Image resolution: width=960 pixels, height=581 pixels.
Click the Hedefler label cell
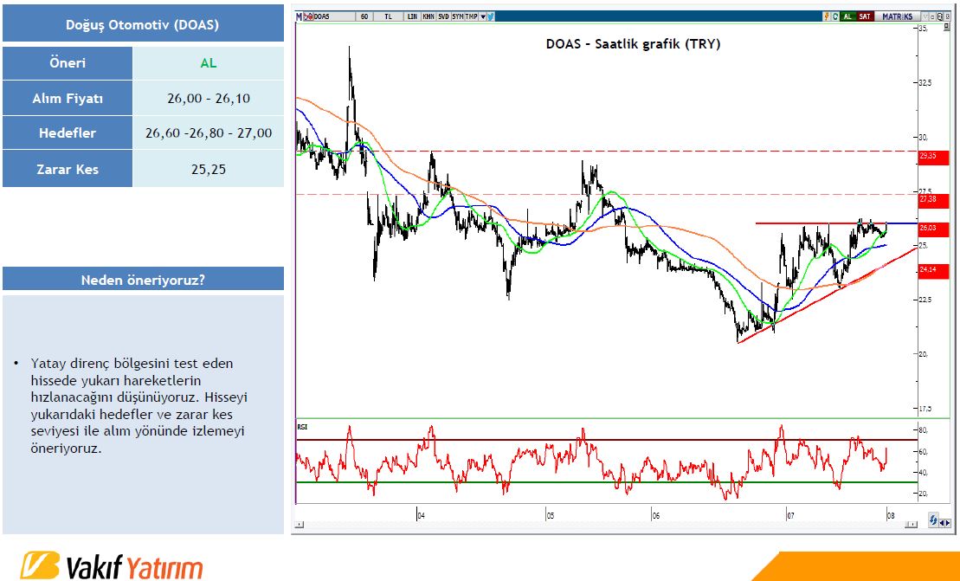pyautogui.click(x=68, y=132)
